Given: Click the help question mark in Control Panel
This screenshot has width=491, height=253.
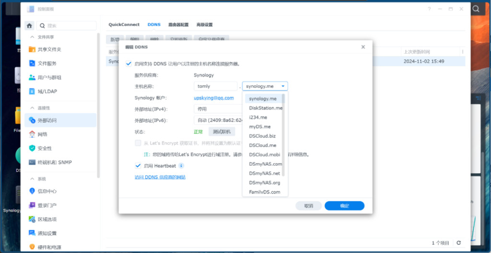Looking at the screenshot, I should point(429,9).
